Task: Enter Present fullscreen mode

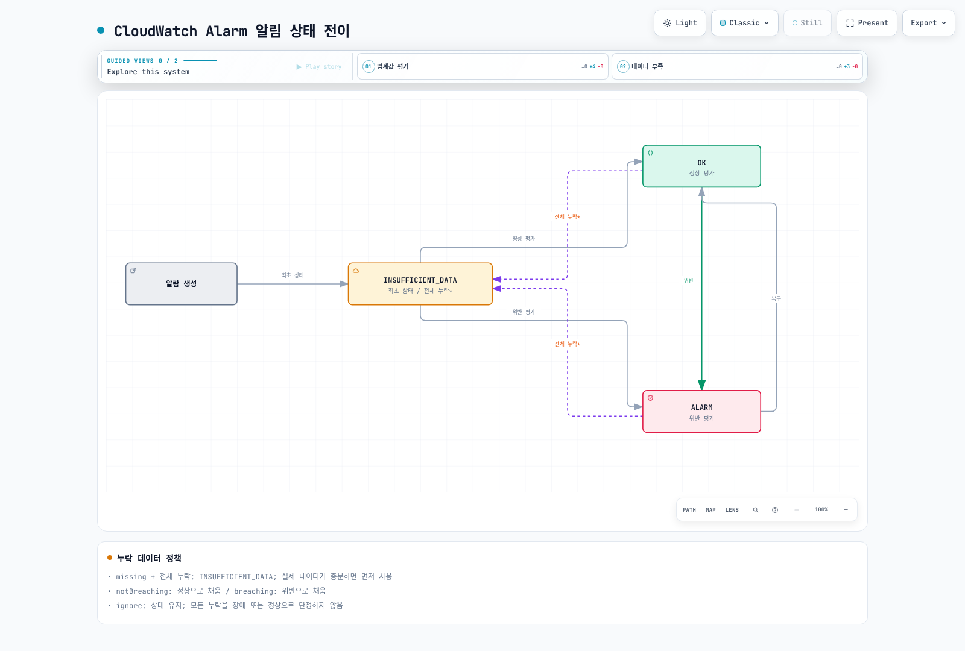Action: coord(867,23)
